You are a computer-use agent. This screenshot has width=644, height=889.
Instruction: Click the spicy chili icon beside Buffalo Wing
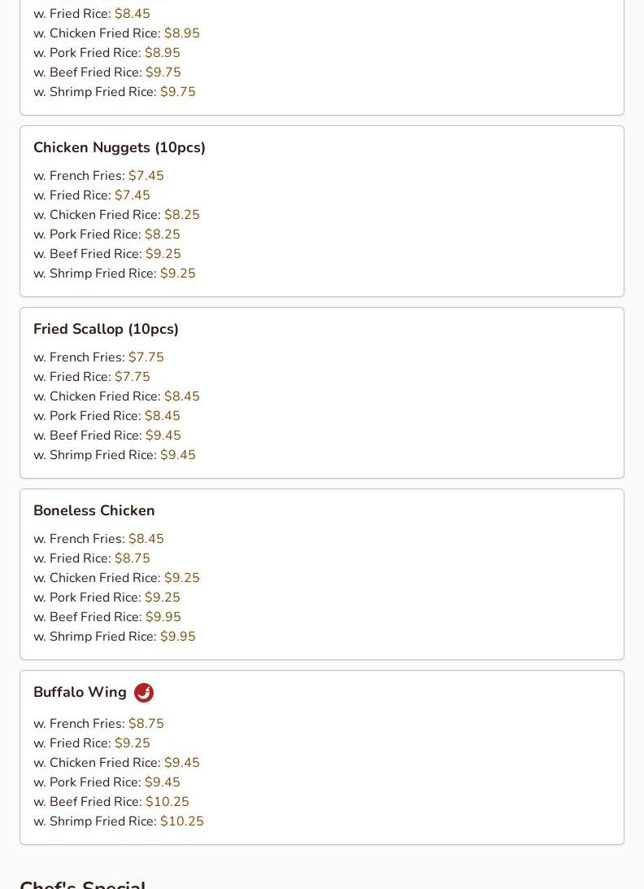(144, 692)
